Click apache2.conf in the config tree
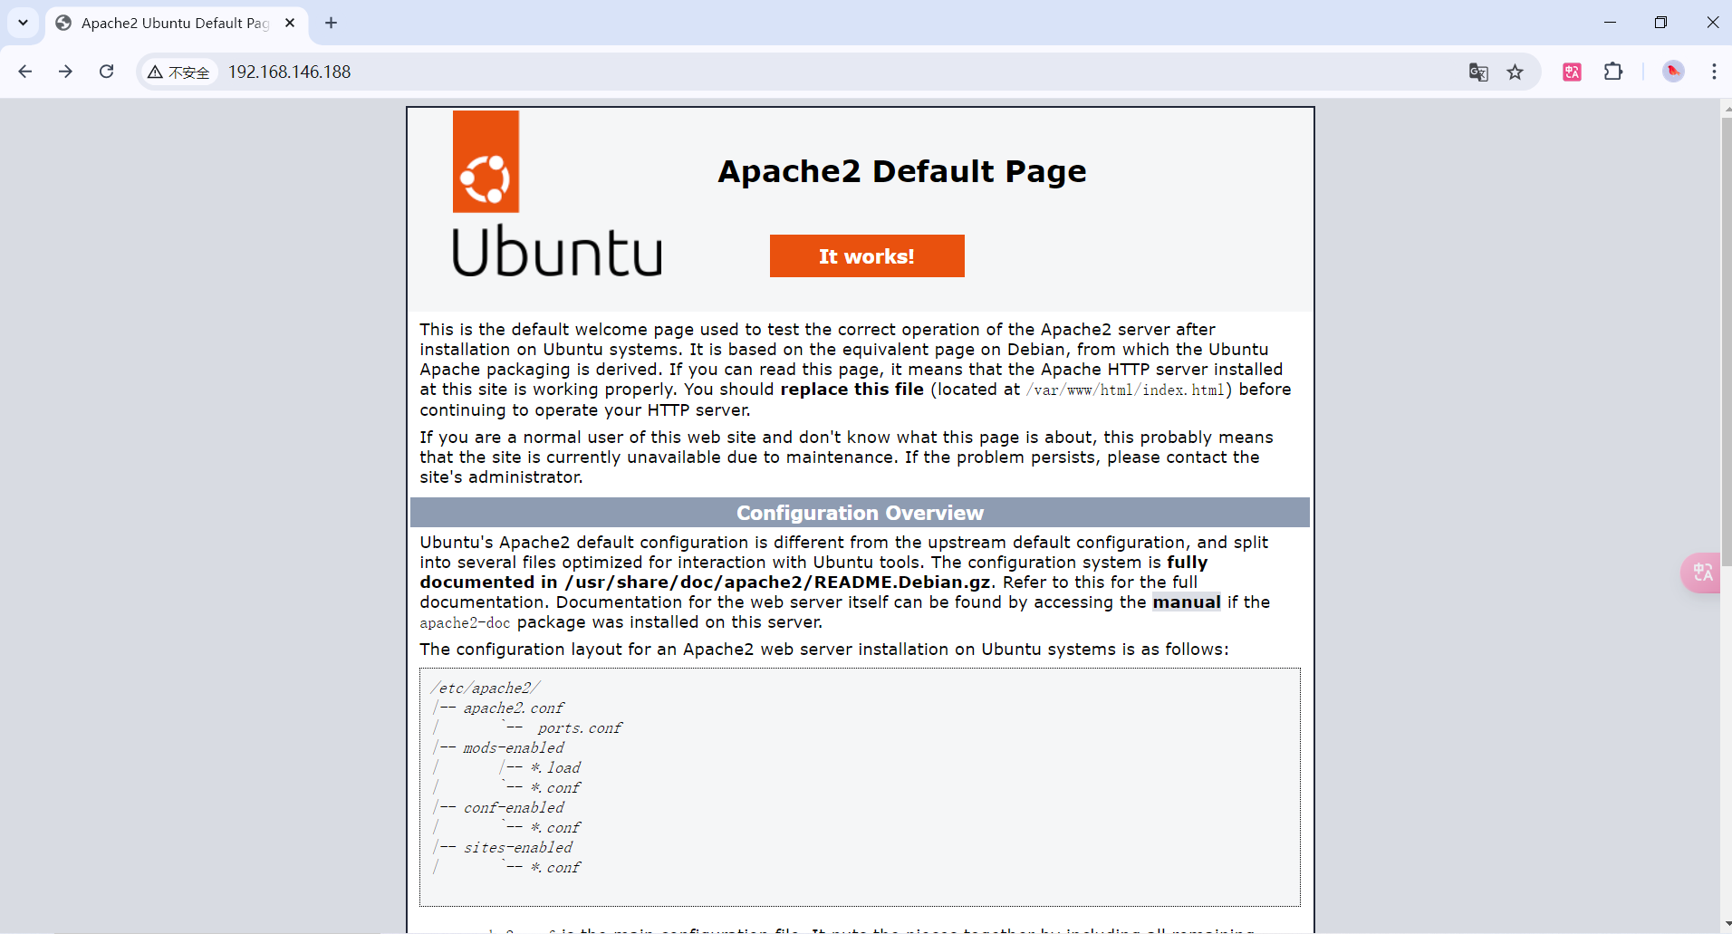 [x=514, y=708]
